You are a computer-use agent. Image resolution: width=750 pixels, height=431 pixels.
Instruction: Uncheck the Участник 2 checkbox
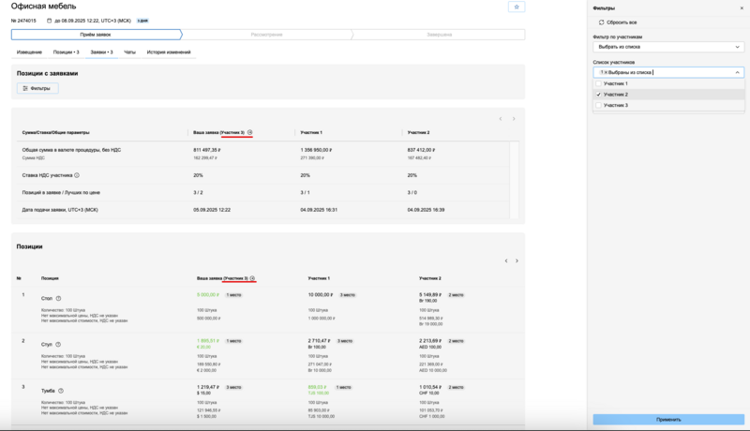[x=598, y=95]
